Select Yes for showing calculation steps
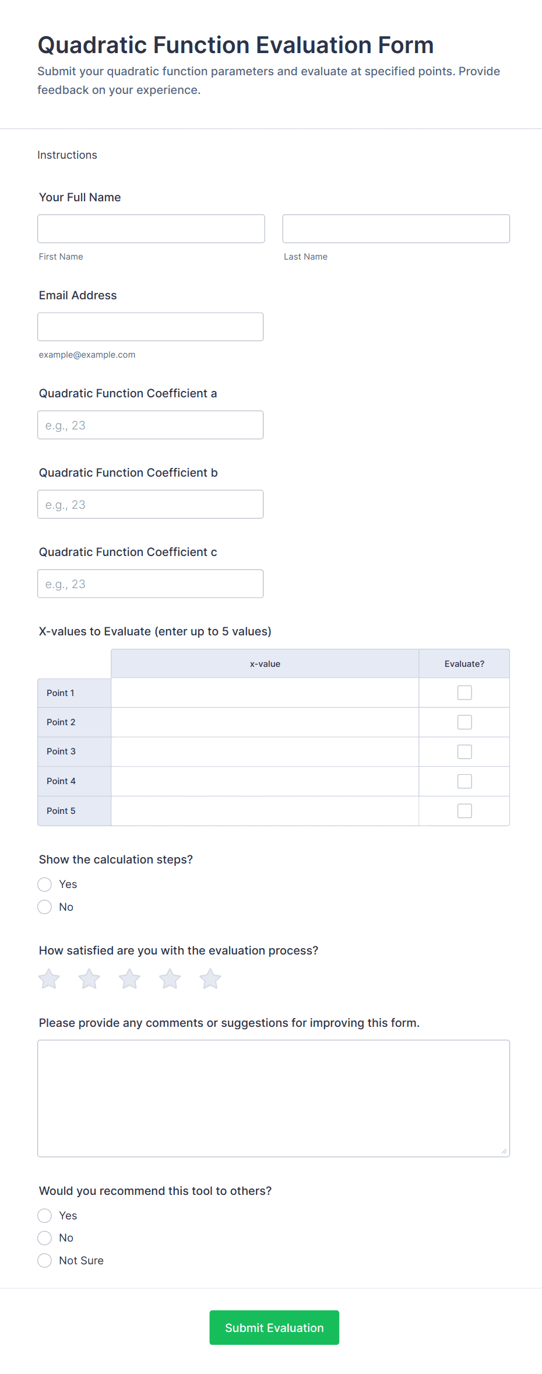The width and height of the screenshot is (542, 1374). pyautogui.click(x=45, y=884)
